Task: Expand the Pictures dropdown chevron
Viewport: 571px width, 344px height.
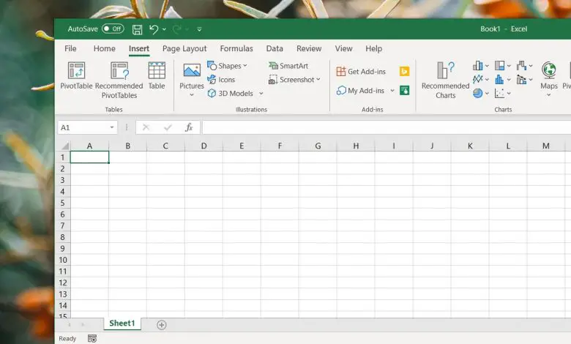Action: point(192,95)
